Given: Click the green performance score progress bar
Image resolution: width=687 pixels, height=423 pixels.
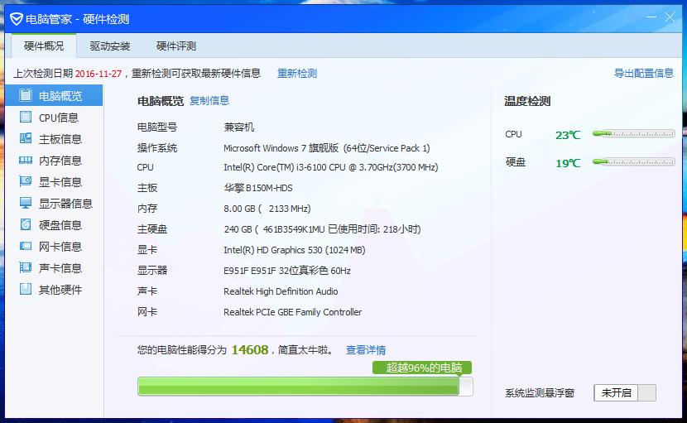Looking at the screenshot, I should 305,387.
